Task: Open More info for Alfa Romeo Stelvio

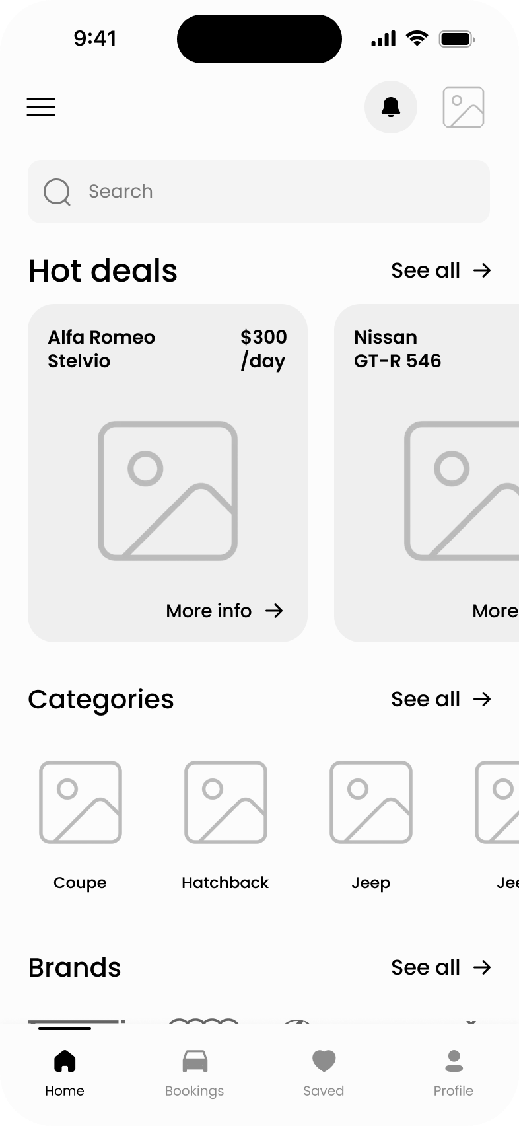Action: pyautogui.click(x=225, y=611)
